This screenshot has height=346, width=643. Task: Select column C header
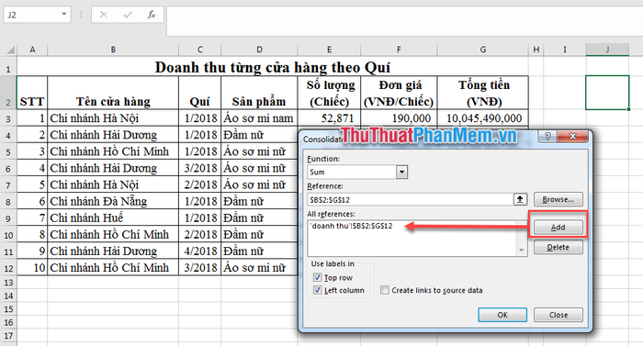point(199,50)
